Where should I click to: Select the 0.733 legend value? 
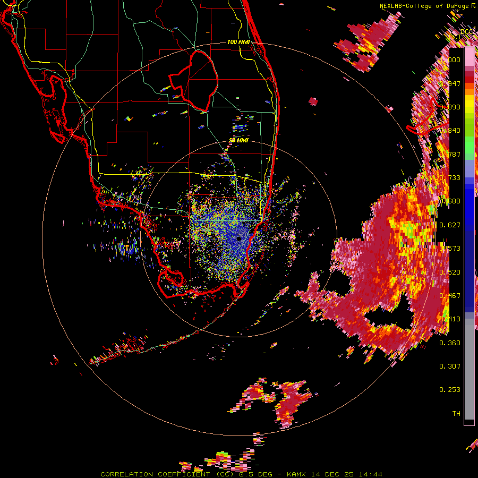point(450,178)
